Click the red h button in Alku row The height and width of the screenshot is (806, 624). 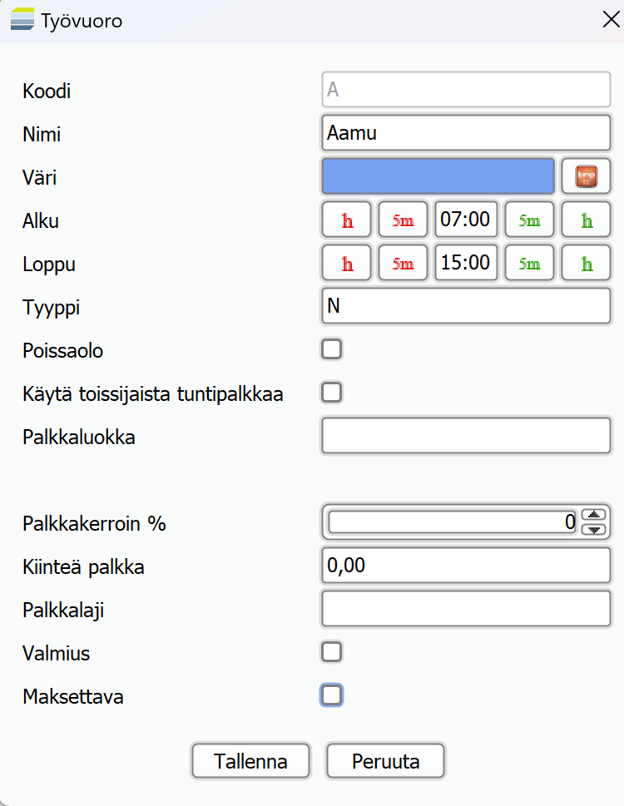[348, 220]
